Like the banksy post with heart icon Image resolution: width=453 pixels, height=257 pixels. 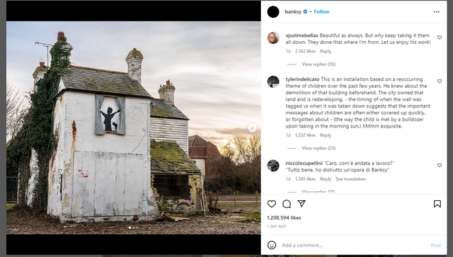pyautogui.click(x=272, y=204)
